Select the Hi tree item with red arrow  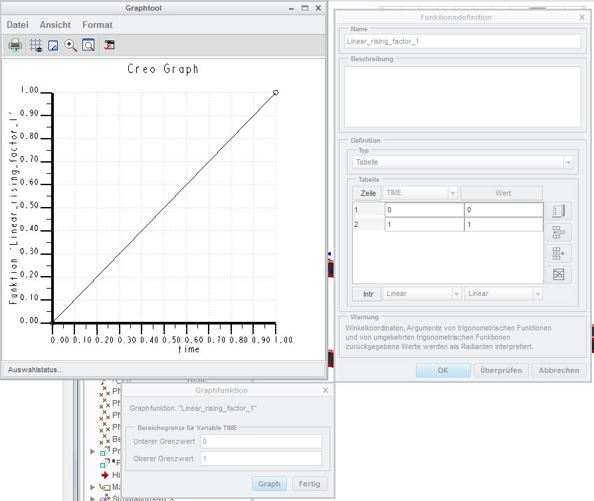pyautogui.click(x=110, y=475)
